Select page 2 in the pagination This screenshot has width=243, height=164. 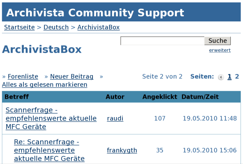(237, 76)
